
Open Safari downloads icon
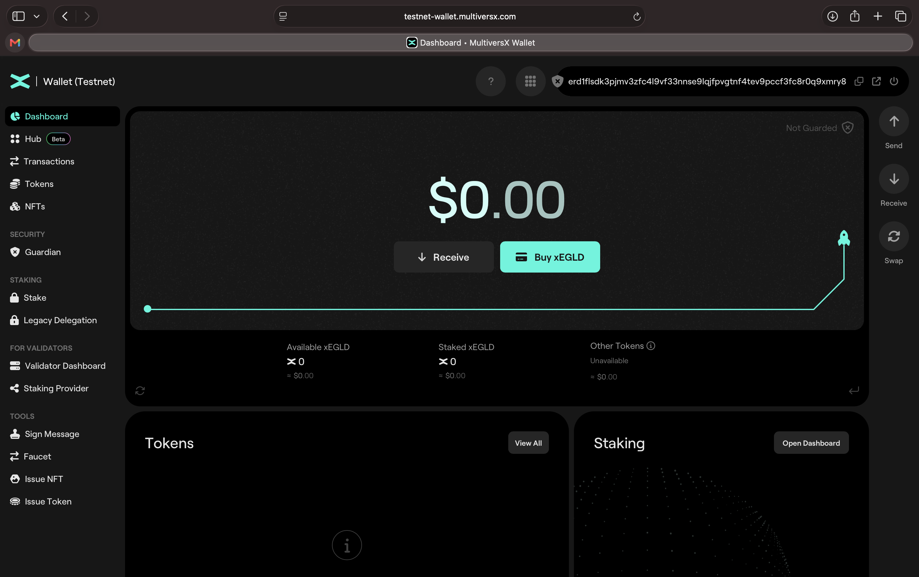[x=833, y=16]
